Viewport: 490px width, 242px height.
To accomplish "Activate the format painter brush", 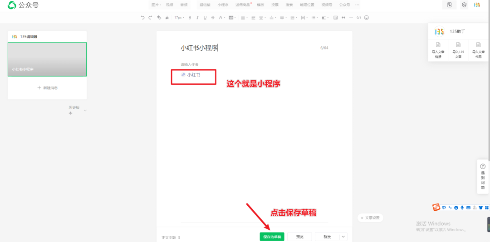I will 167,18.
